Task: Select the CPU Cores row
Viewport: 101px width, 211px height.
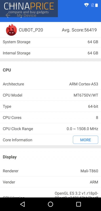Action: (50, 117)
